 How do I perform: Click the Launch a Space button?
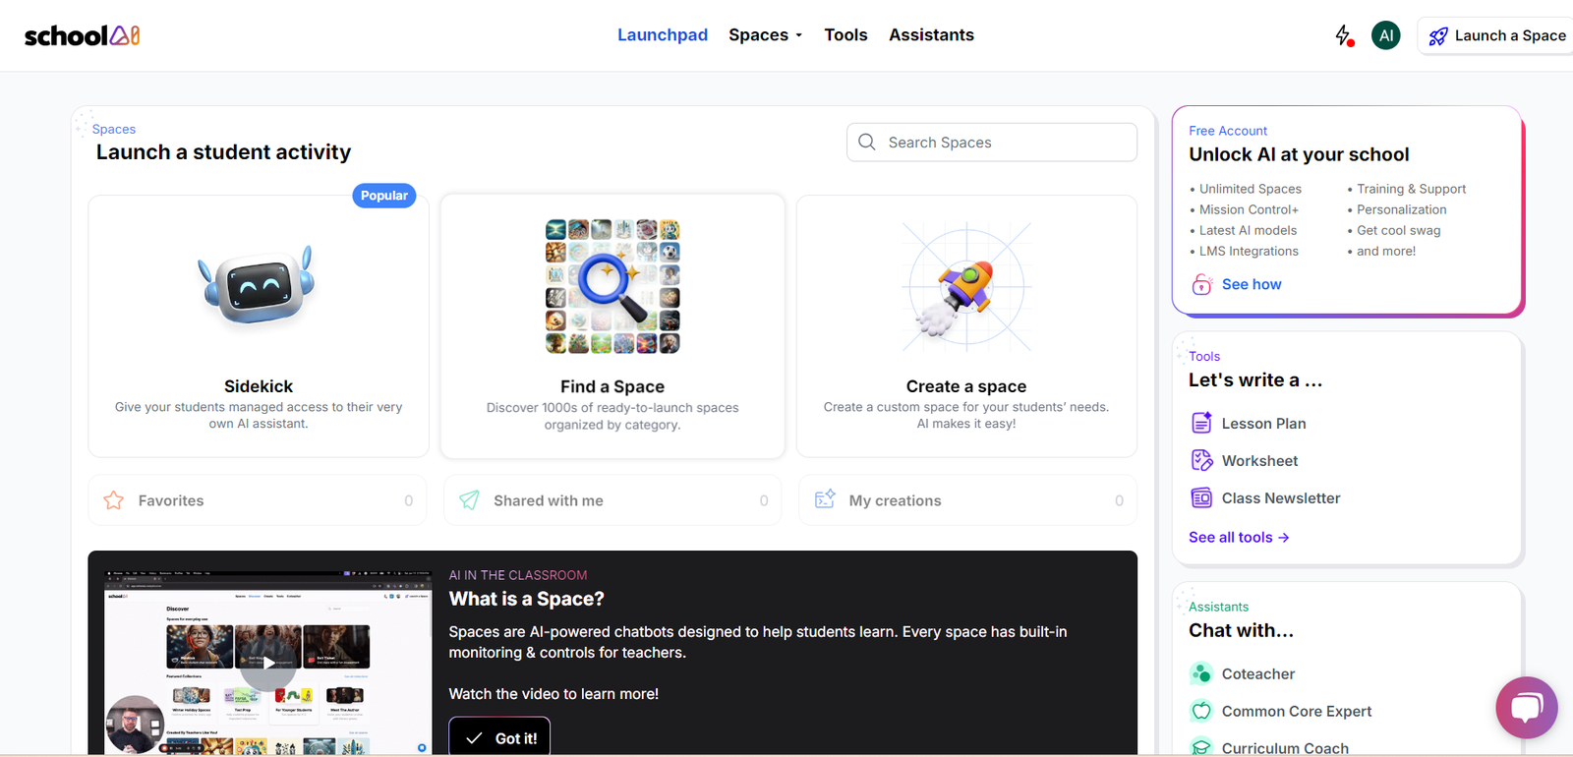[x=1495, y=35]
